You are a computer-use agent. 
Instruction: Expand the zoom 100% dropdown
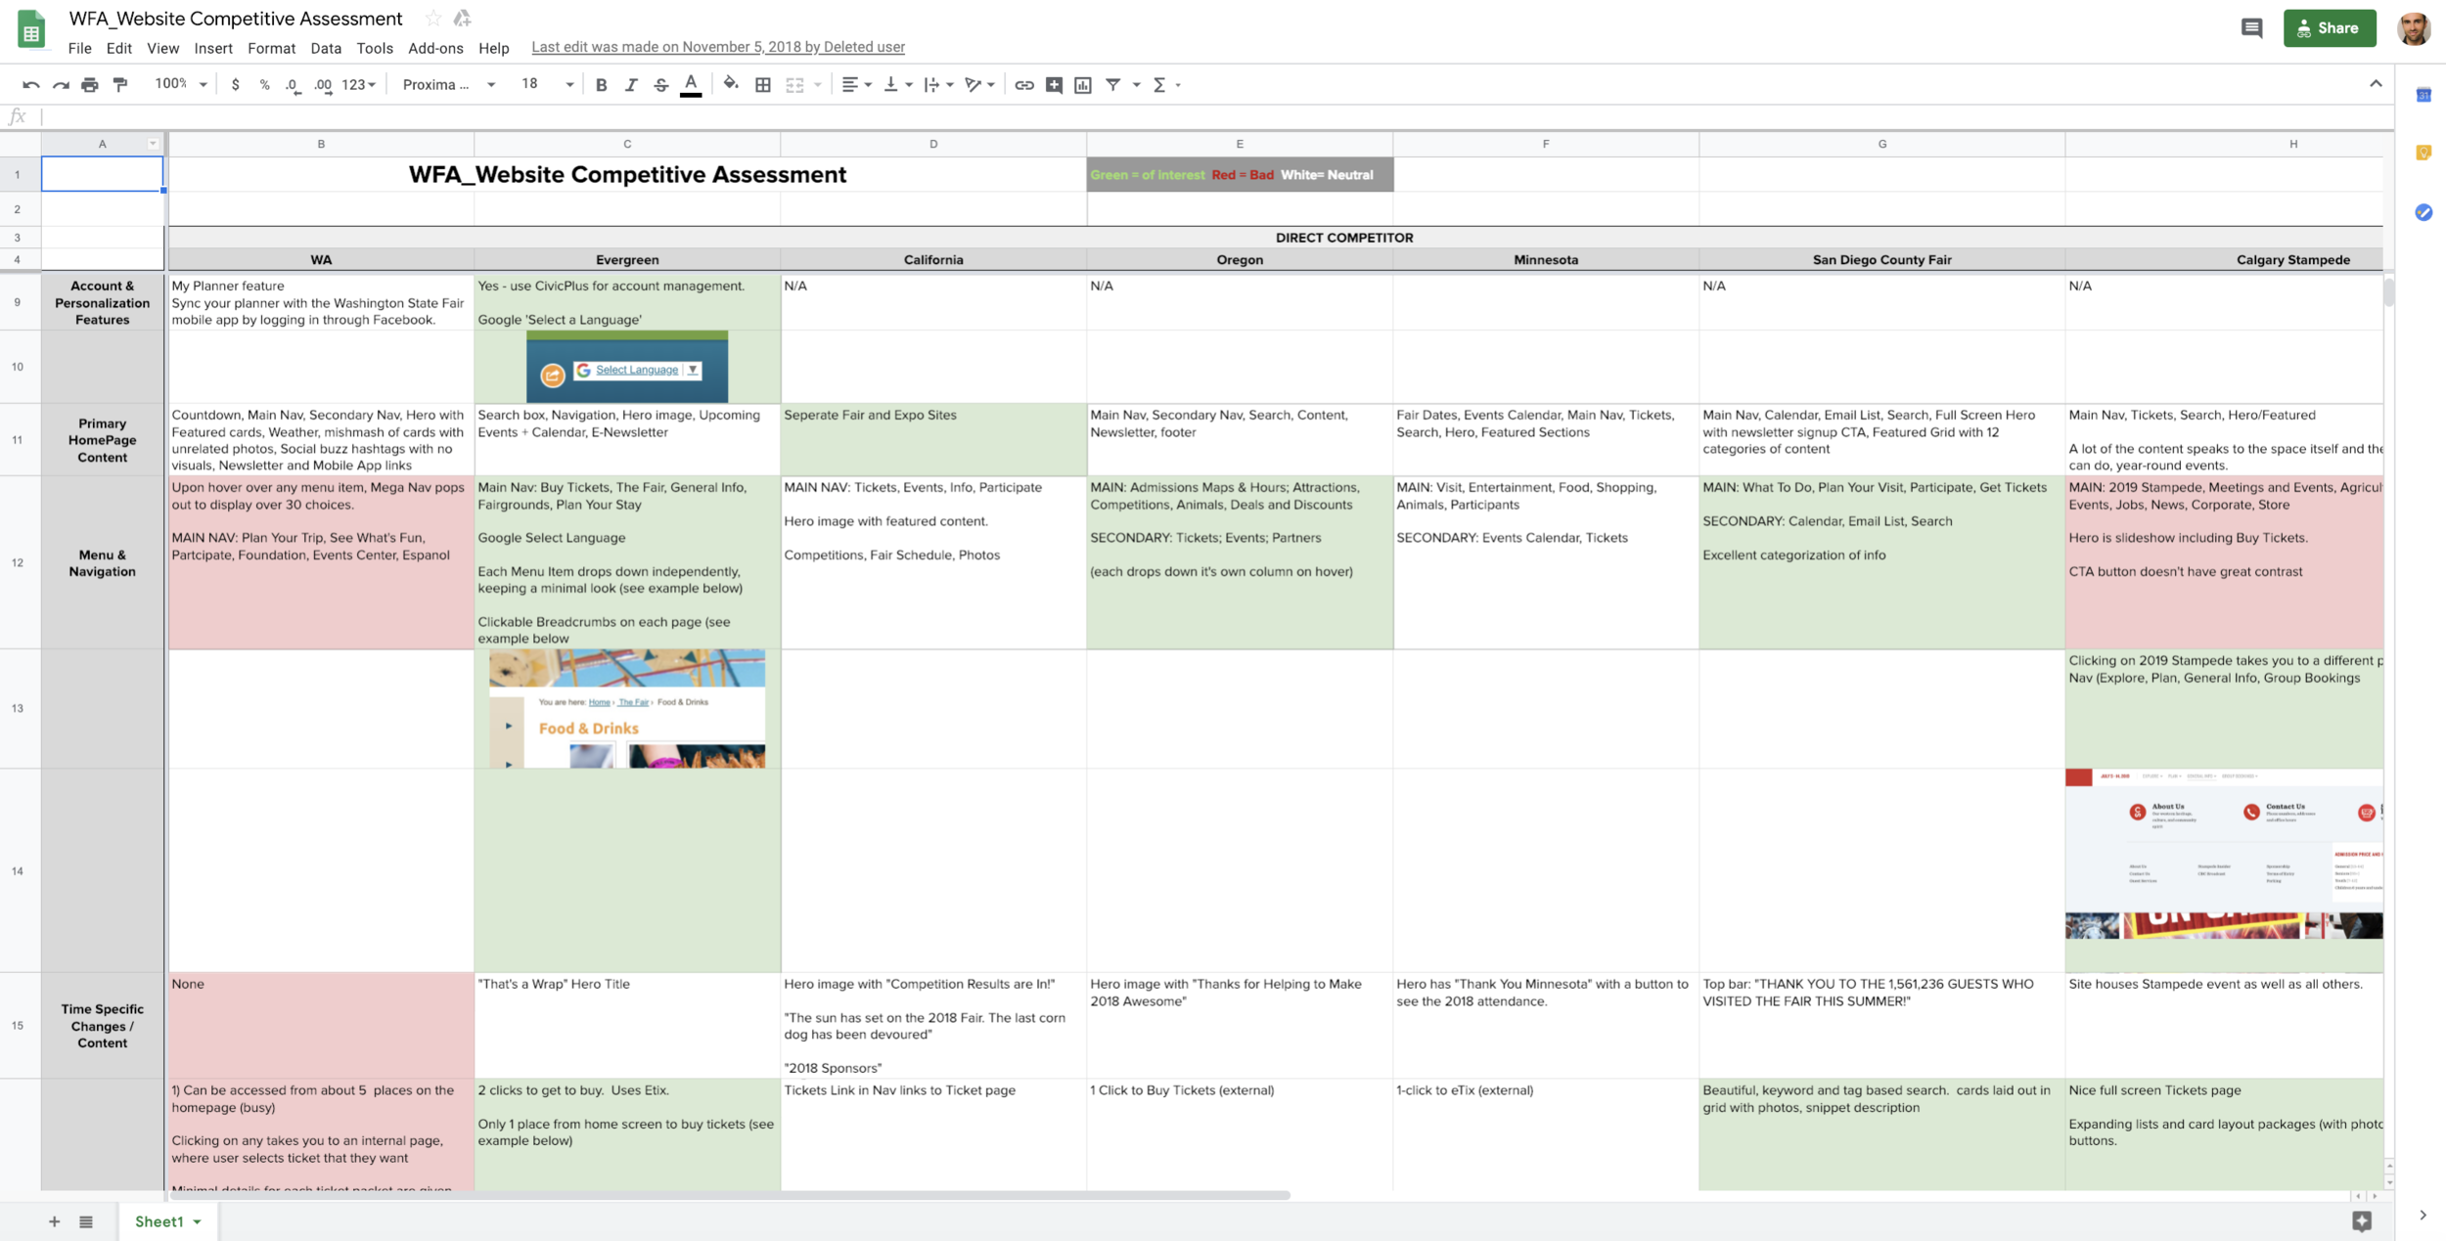181,85
